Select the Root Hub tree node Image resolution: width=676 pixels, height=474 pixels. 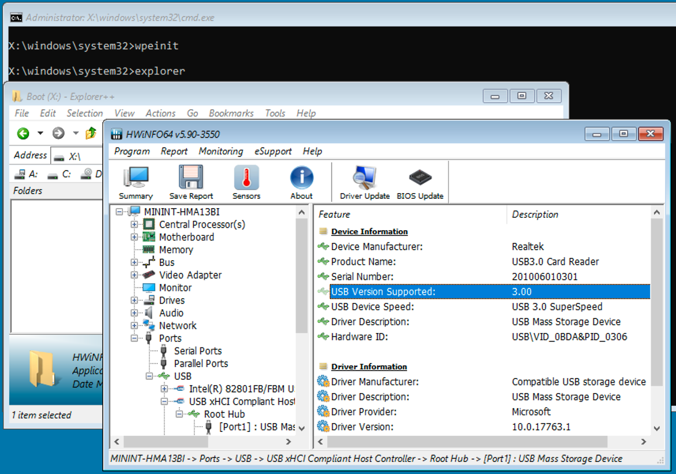pos(224,414)
